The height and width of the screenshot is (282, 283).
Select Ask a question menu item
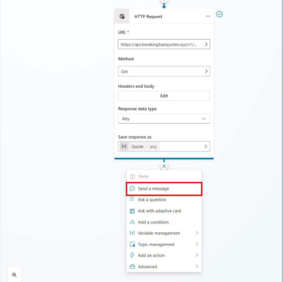(164, 200)
